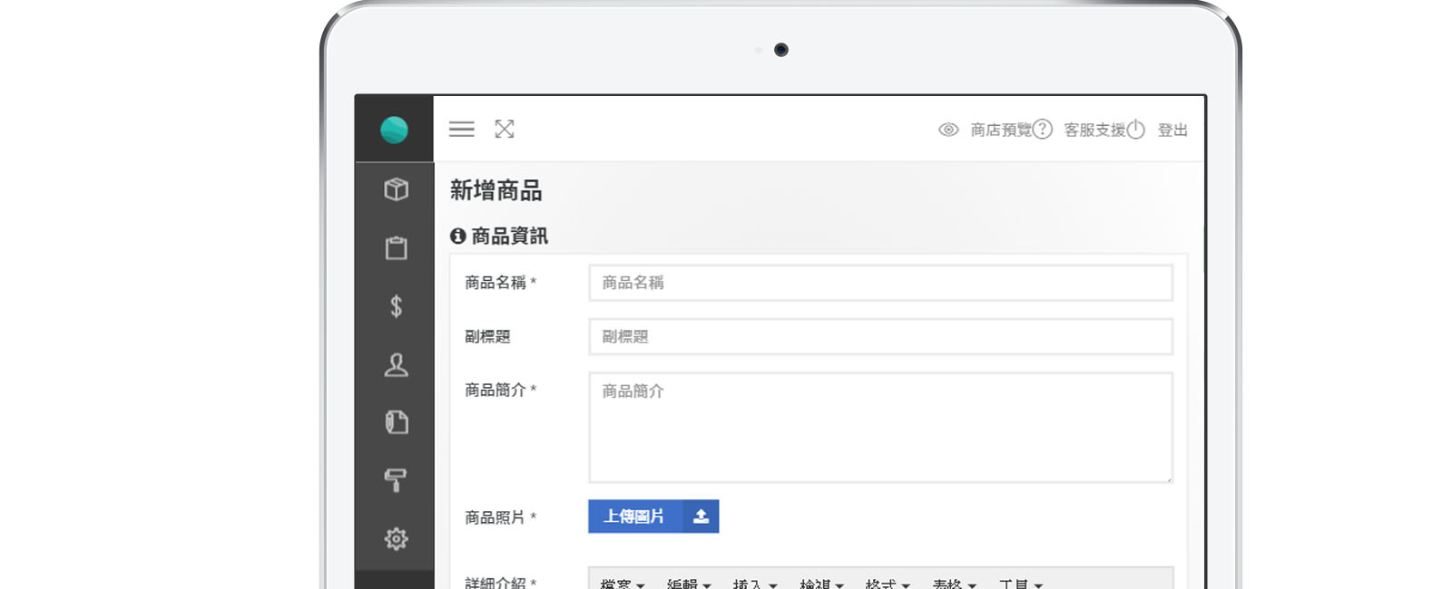Open the 格式 editor menu
Image resolution: width=1452 pixels, height=589 pixels.
pos(888,584)
